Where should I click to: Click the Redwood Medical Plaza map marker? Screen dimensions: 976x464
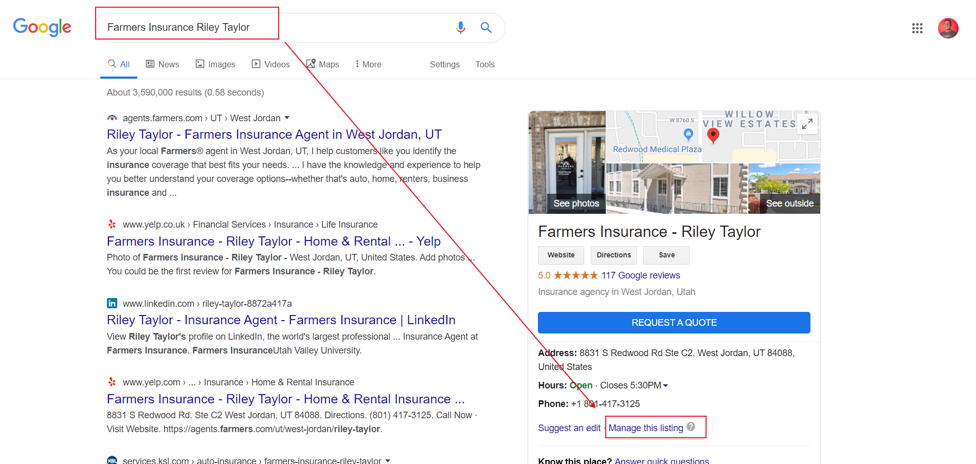[x=689, y=135]
